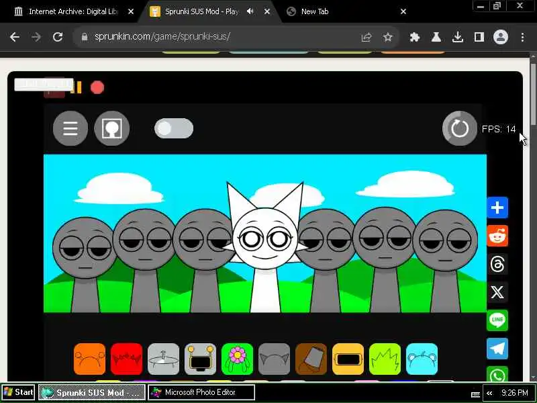Open the browser downloads icon
This screenshot has width=537, height=403.
(x=458, y=37)
